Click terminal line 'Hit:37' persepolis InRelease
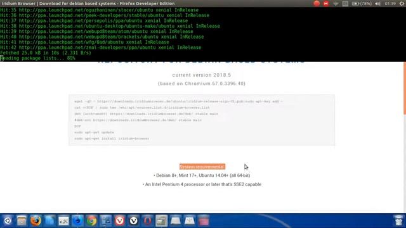This screenshot has width=406, height=228. tap(94, 21)
